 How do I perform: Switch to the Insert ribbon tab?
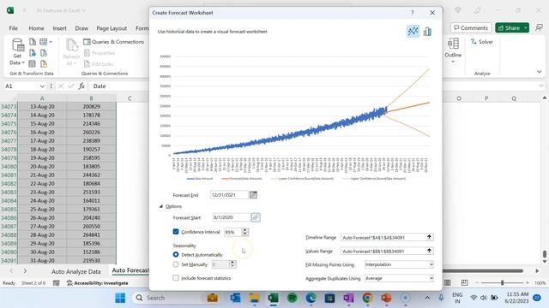point(59,28)
